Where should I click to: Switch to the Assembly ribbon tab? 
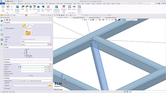(34, 4)
